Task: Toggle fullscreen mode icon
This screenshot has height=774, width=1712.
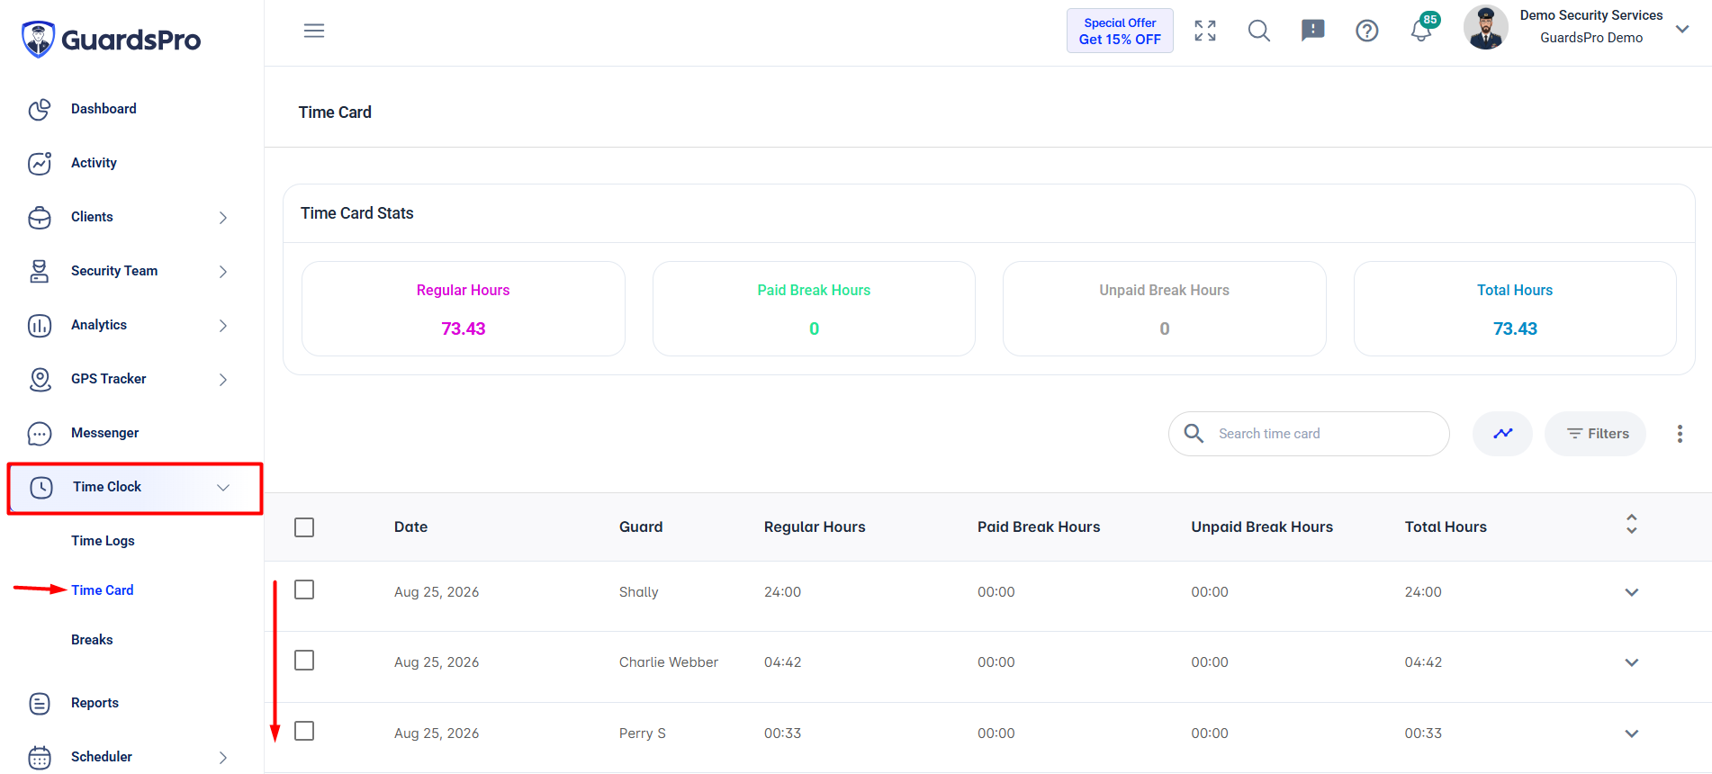Action: click(x=1205, y=31)
